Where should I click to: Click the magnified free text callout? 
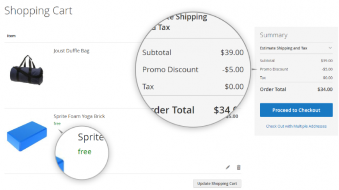click(85, 151)
